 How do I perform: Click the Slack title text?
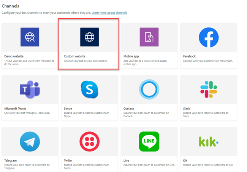187,108
